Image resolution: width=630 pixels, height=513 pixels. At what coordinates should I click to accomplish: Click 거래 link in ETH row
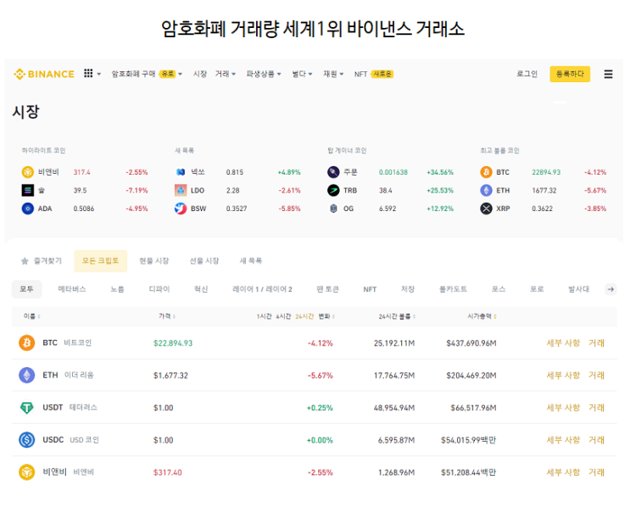596,375
